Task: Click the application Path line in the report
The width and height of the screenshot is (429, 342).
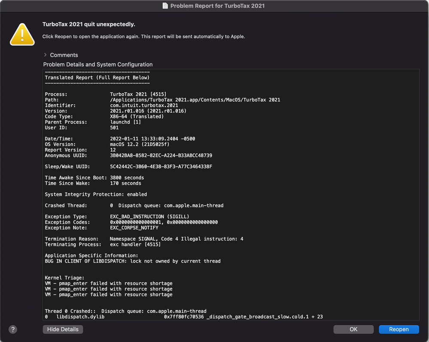Action: [162, 100]
